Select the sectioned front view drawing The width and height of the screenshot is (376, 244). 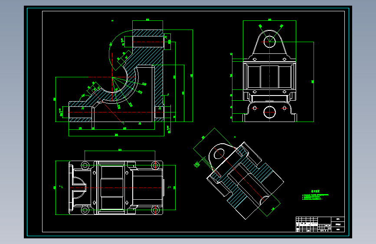[124, 78]
